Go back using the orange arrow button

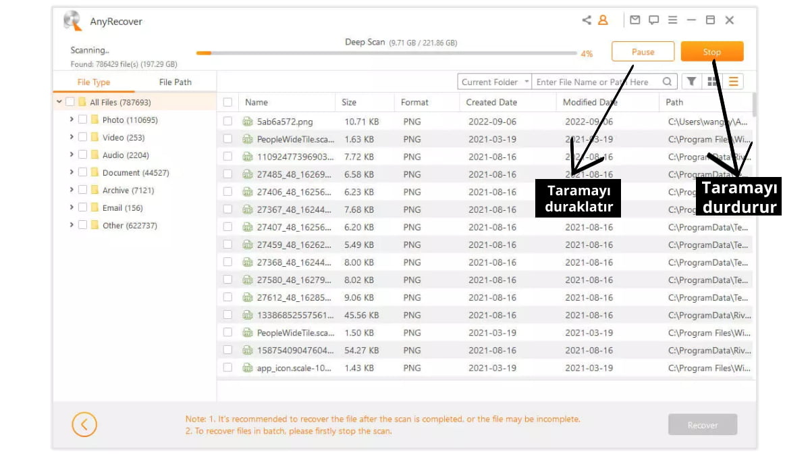[x=84, y=425]
